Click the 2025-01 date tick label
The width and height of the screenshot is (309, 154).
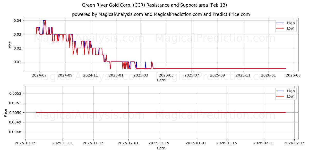[x=116, y=75]
